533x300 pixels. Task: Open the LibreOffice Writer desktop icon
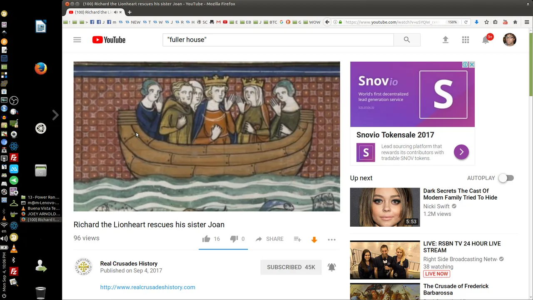pyautogui.click(x=41, y=27)
